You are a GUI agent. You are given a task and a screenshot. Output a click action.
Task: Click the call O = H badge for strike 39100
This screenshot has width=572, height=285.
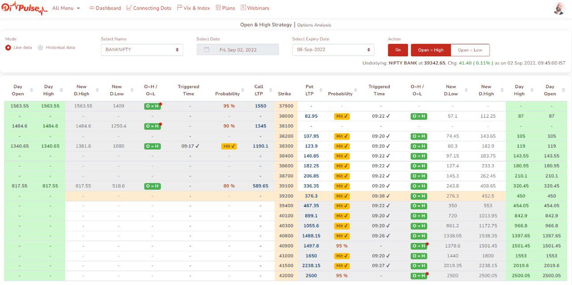tap(152, 186)
